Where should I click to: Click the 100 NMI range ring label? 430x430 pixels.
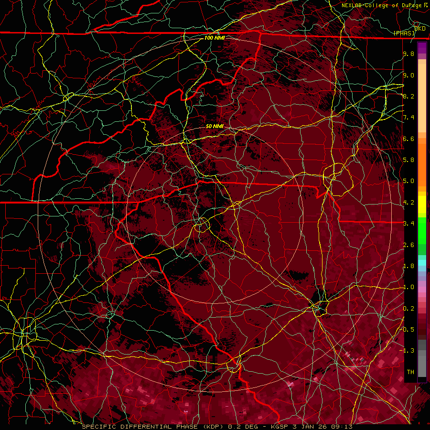(x=215, y=38)
